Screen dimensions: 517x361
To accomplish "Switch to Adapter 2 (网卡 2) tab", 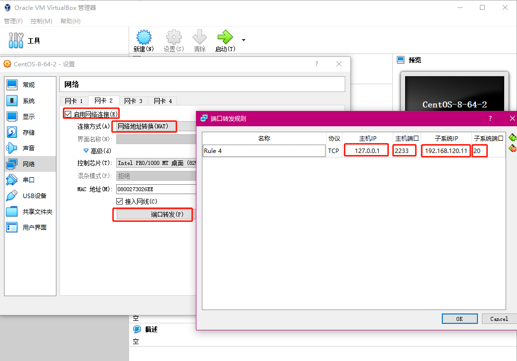I will (103, 101).
